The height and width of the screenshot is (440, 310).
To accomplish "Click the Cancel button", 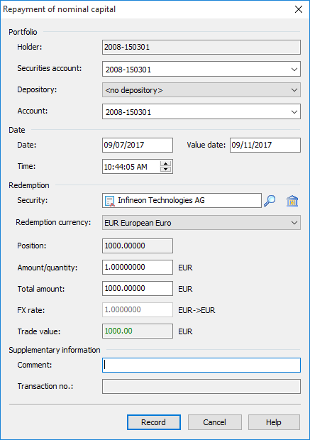I will (x=215, y=422).
